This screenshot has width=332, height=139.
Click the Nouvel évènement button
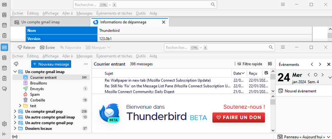point(297,91)
